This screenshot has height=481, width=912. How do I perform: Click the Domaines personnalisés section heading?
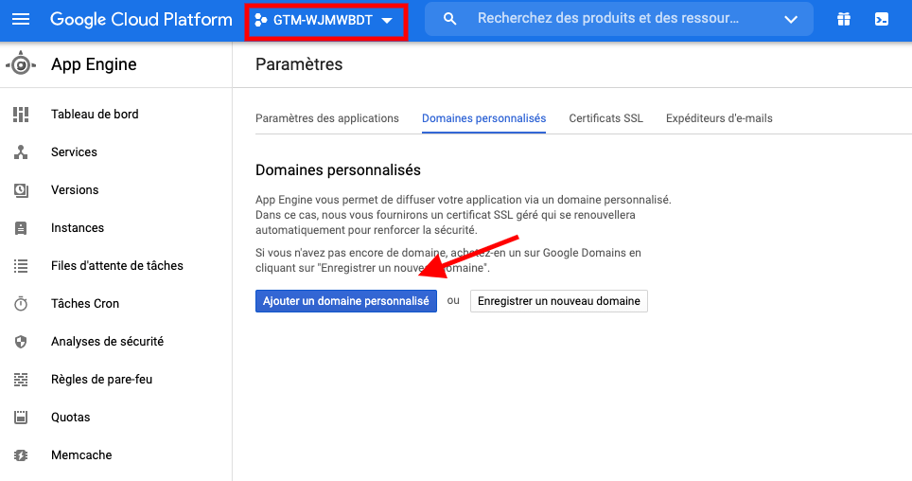click(x=338, y=170)
